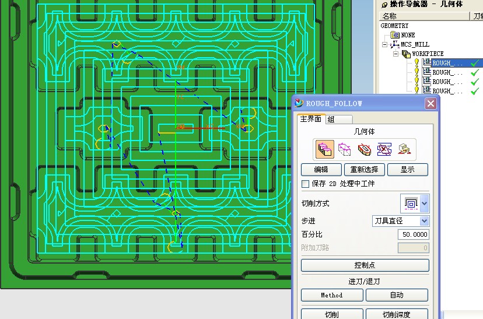Enable 保存 2D 处理中工件 checkbox
This screenshot has height=319, width=483.
click(x=305, y=184)
